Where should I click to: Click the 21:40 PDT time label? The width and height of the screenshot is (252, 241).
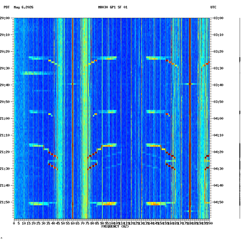[5, 185]
